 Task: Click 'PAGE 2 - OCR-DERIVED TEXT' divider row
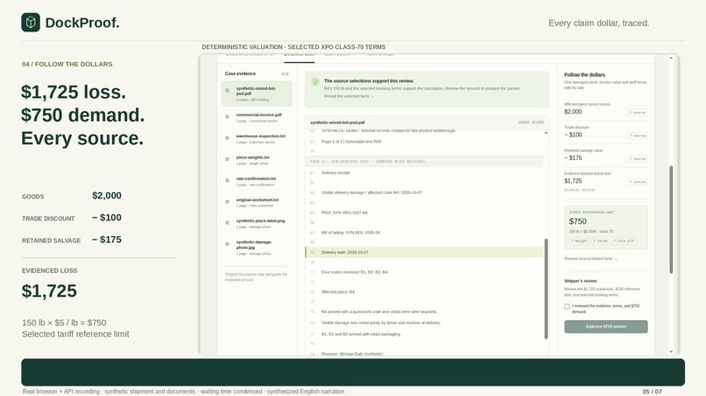tap(424, 162)
